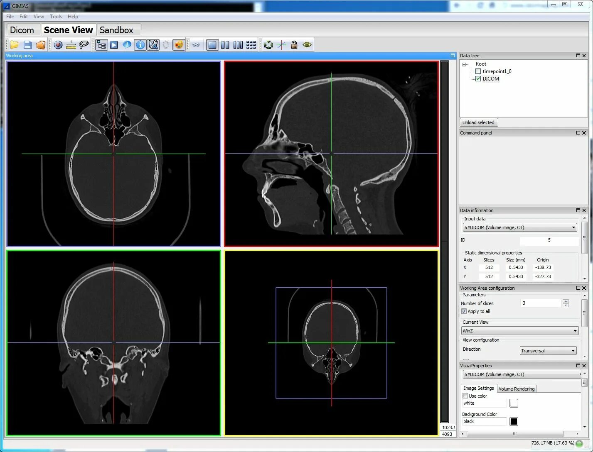Image resolution: width=593 pixels, height=452 pixels.
Task: Toggle the crosshair axes icon
Action: 281,45
